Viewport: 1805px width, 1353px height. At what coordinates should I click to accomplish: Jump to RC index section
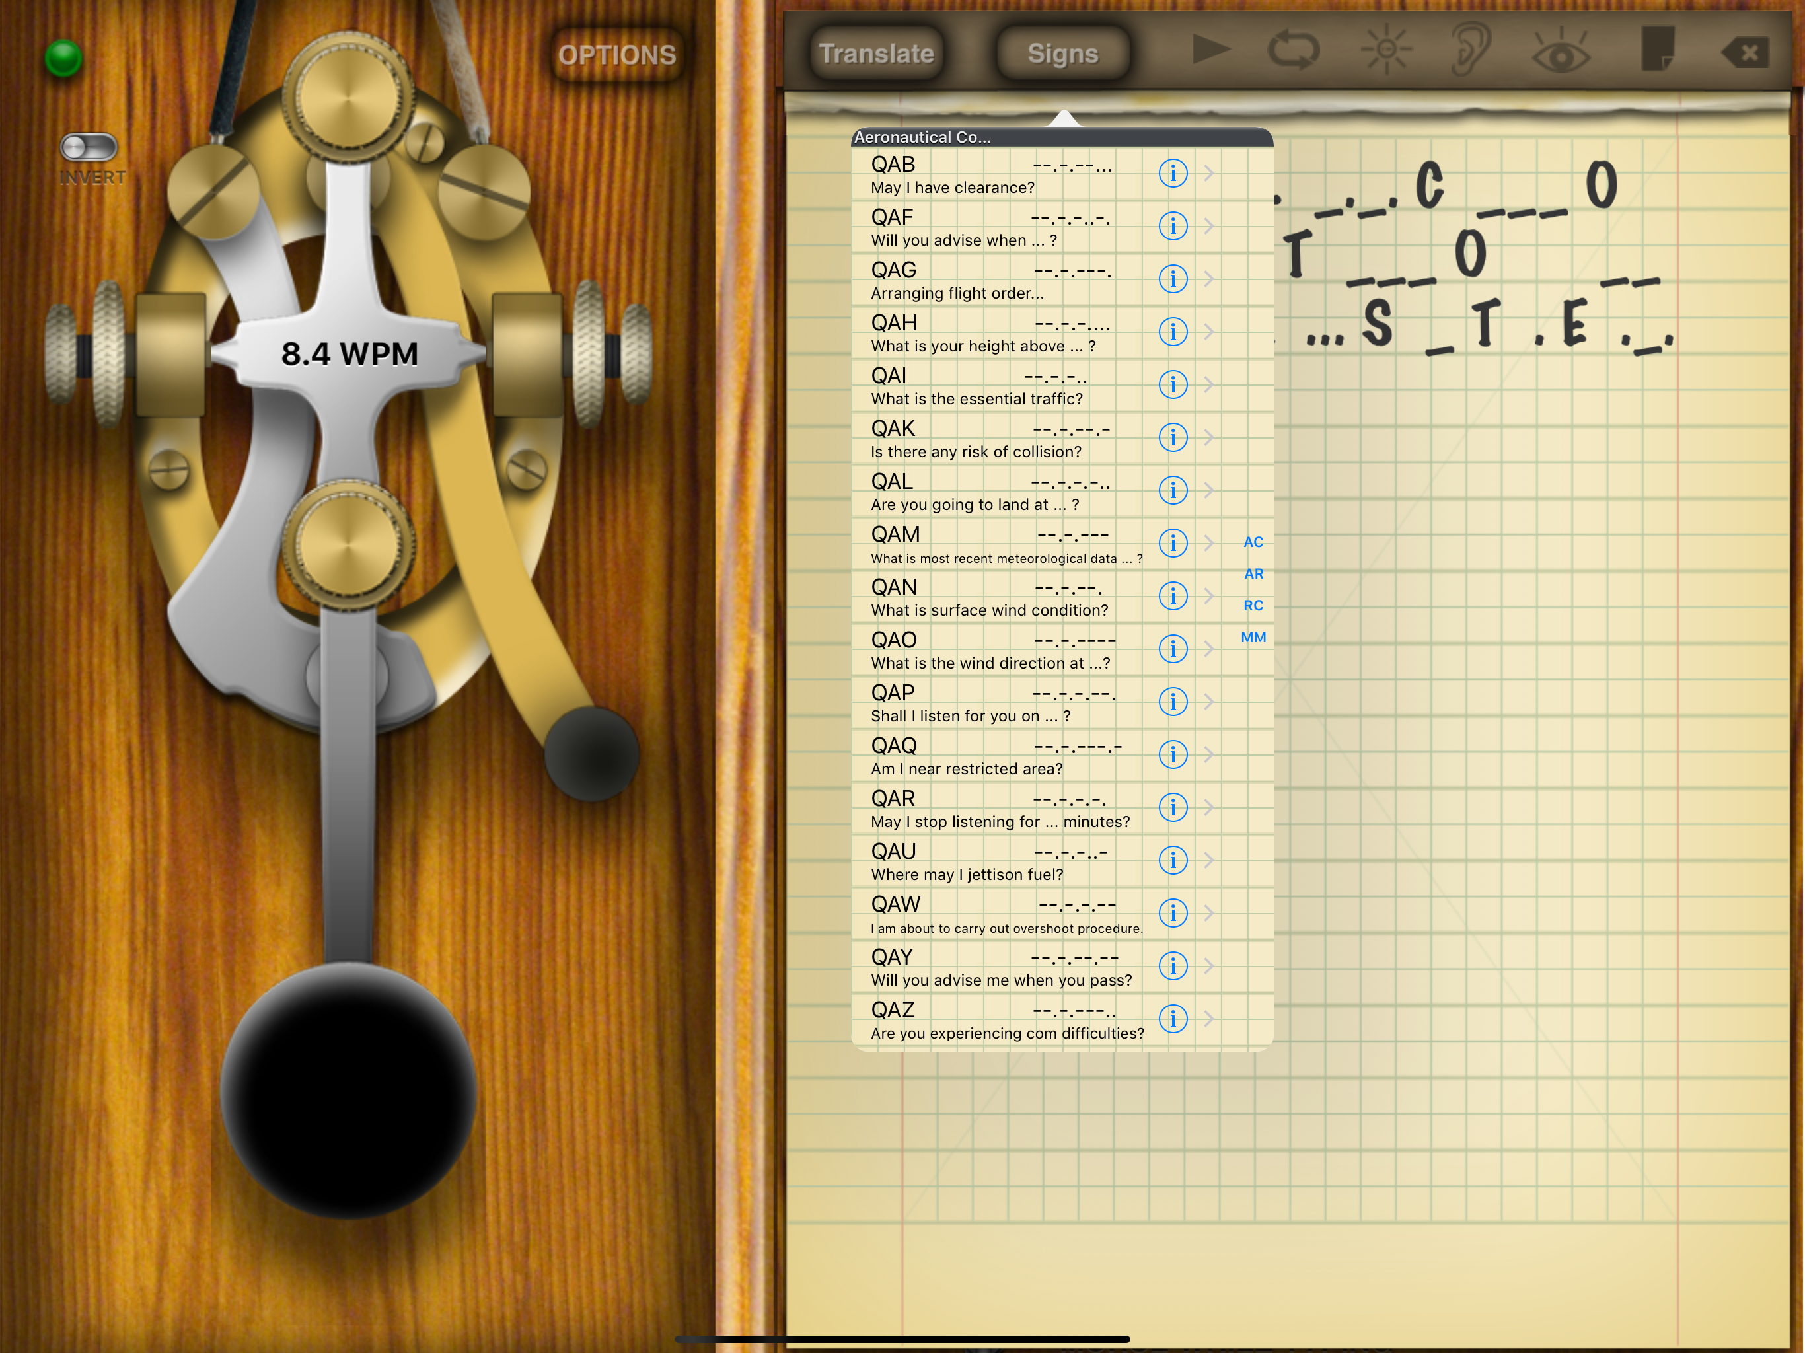[x=1253, y=606]
